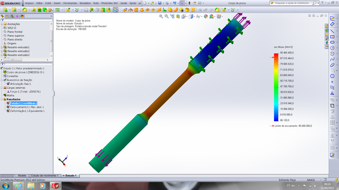Click the Zoom to Fit icon
Viewport: 339px width, 190px height.
click(161, 16)
